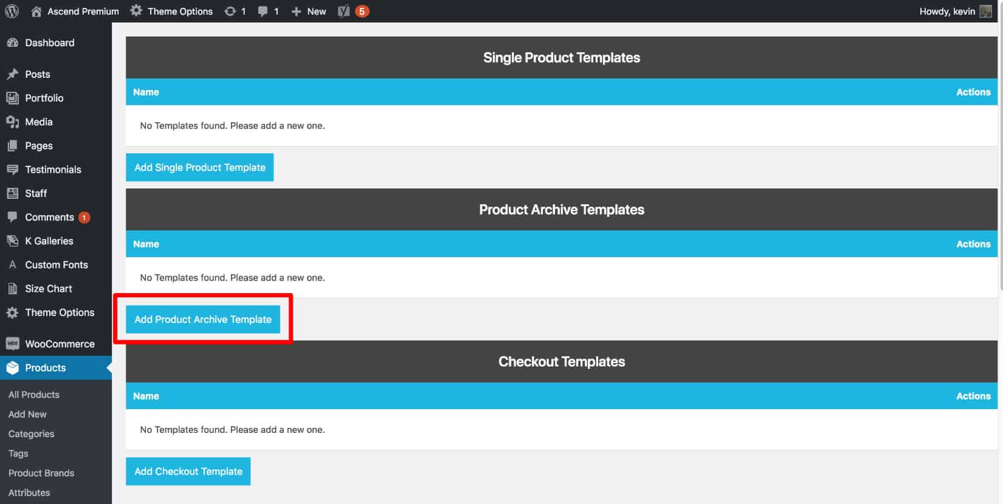The width and height of the screenshot is (1003, 504).
Task: Click Add Product Archive Template button
Action: 203,319
